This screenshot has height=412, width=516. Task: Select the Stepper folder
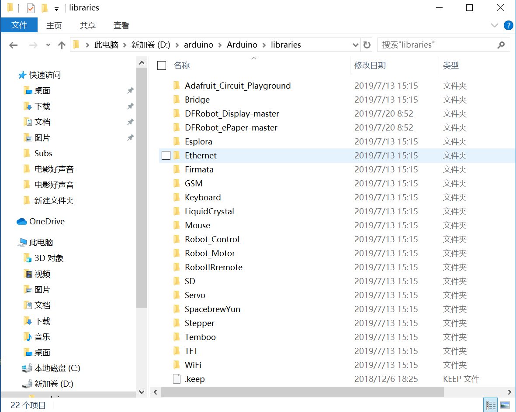click(x=199, y=323)
